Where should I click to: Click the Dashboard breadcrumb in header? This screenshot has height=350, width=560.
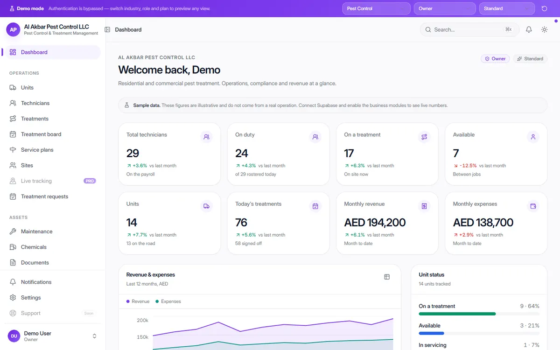[128, 29]
